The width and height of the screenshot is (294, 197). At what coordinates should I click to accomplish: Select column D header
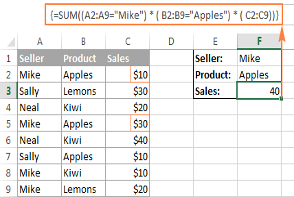tap(171, 41)
